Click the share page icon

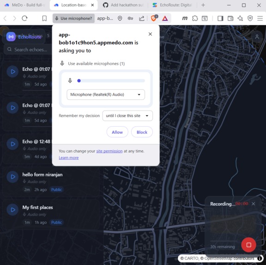[x=142, y=18]
